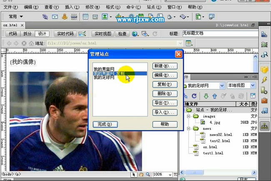Open the orange briefcase panel icon
The width and height of the screenshot is (271, 181).
264,101
